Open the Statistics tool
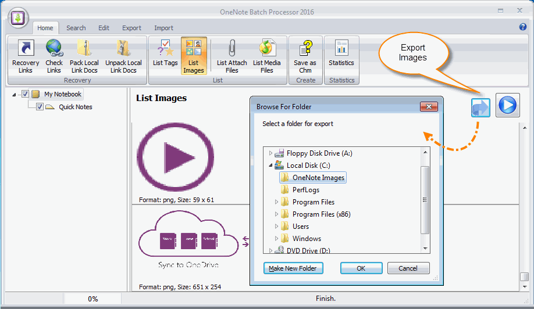Screen dimensions: 534x309 [341, 53]
